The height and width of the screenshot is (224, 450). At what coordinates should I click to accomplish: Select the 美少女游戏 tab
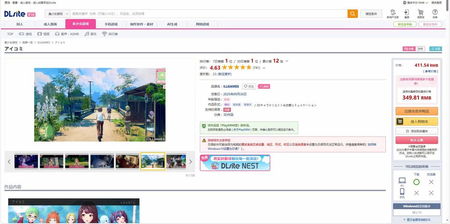(x=80, y=24)
